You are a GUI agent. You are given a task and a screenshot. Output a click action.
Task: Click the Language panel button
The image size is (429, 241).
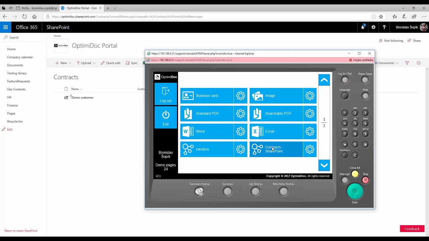(345, 96)
